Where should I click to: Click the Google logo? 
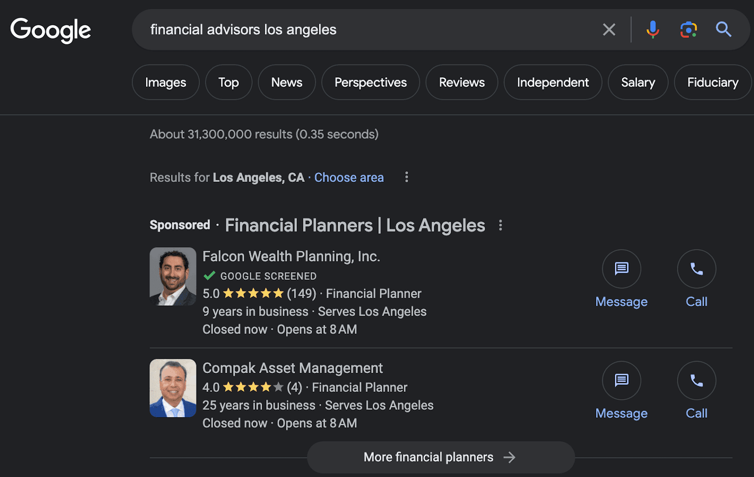click(50, 30)
